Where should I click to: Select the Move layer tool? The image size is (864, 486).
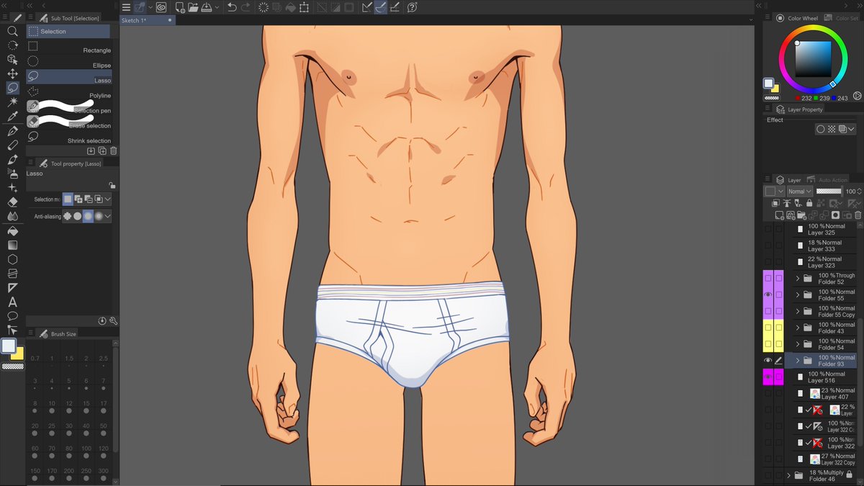pos(12,73)
